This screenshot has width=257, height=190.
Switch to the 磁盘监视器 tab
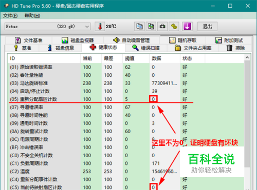pos(78,40)
